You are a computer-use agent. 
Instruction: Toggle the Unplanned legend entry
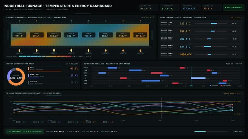[x=226, y=85]
